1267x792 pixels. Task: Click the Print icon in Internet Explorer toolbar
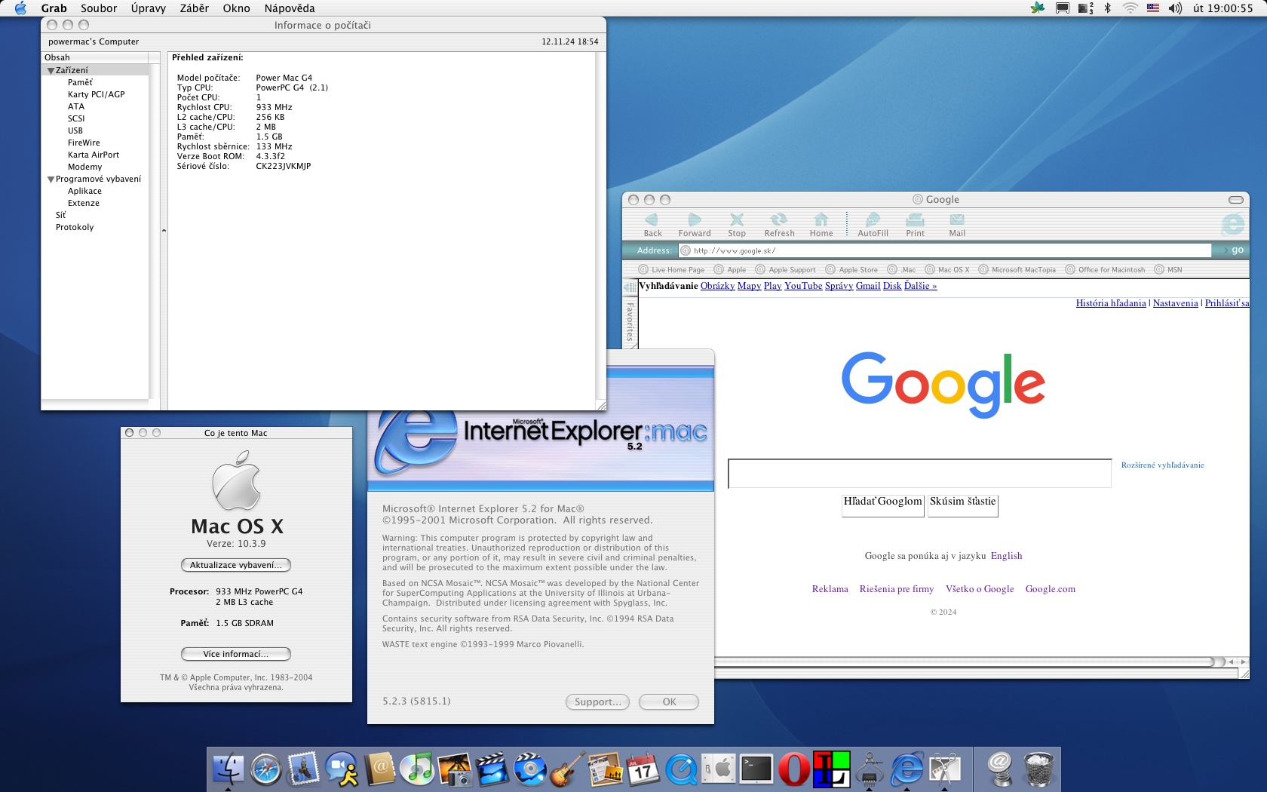click(915, 219)
